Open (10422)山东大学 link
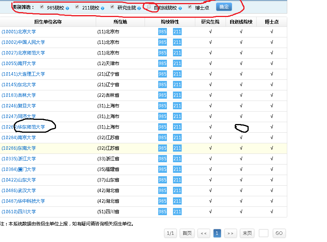 pyautogui.click(x=19, y=180)
